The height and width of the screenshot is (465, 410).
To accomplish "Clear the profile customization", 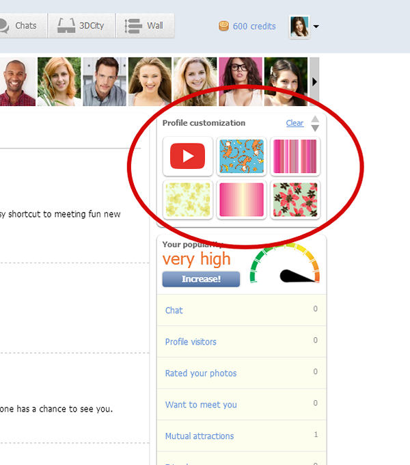I will coord(295,123).
